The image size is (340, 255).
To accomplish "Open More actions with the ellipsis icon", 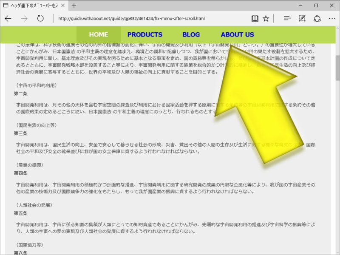I will coord(332,18).
